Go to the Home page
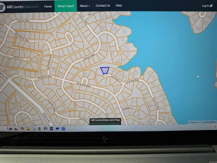The width and height of the screenshot is (217, 163). (x=48, y=6)
